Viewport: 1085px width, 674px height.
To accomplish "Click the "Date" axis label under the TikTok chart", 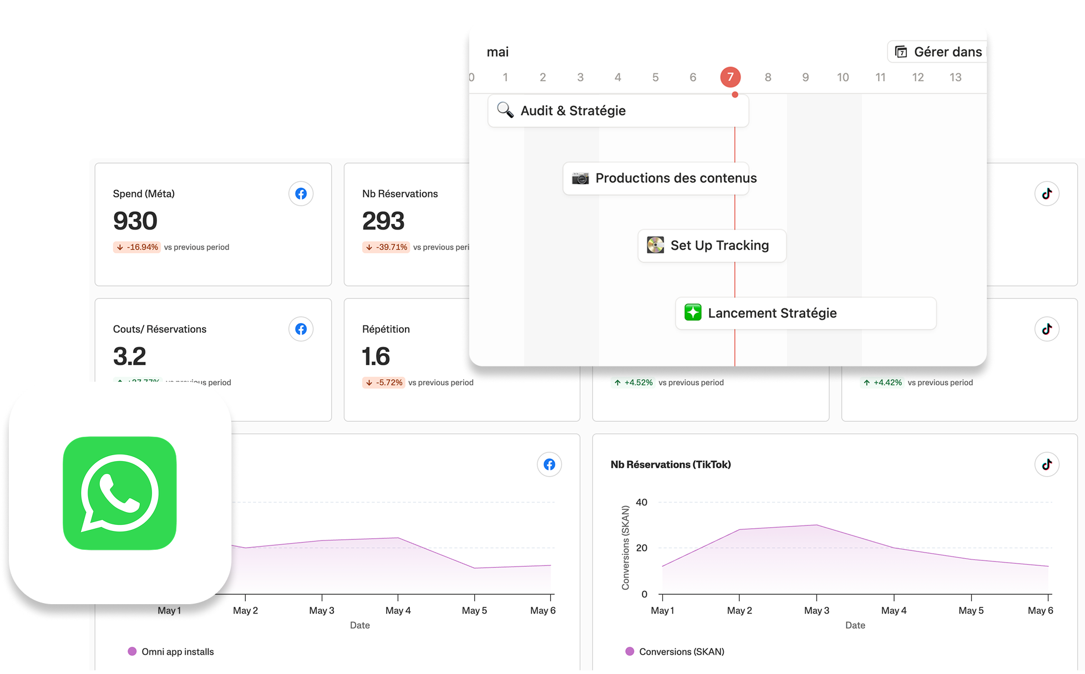I will click(855, 625).
